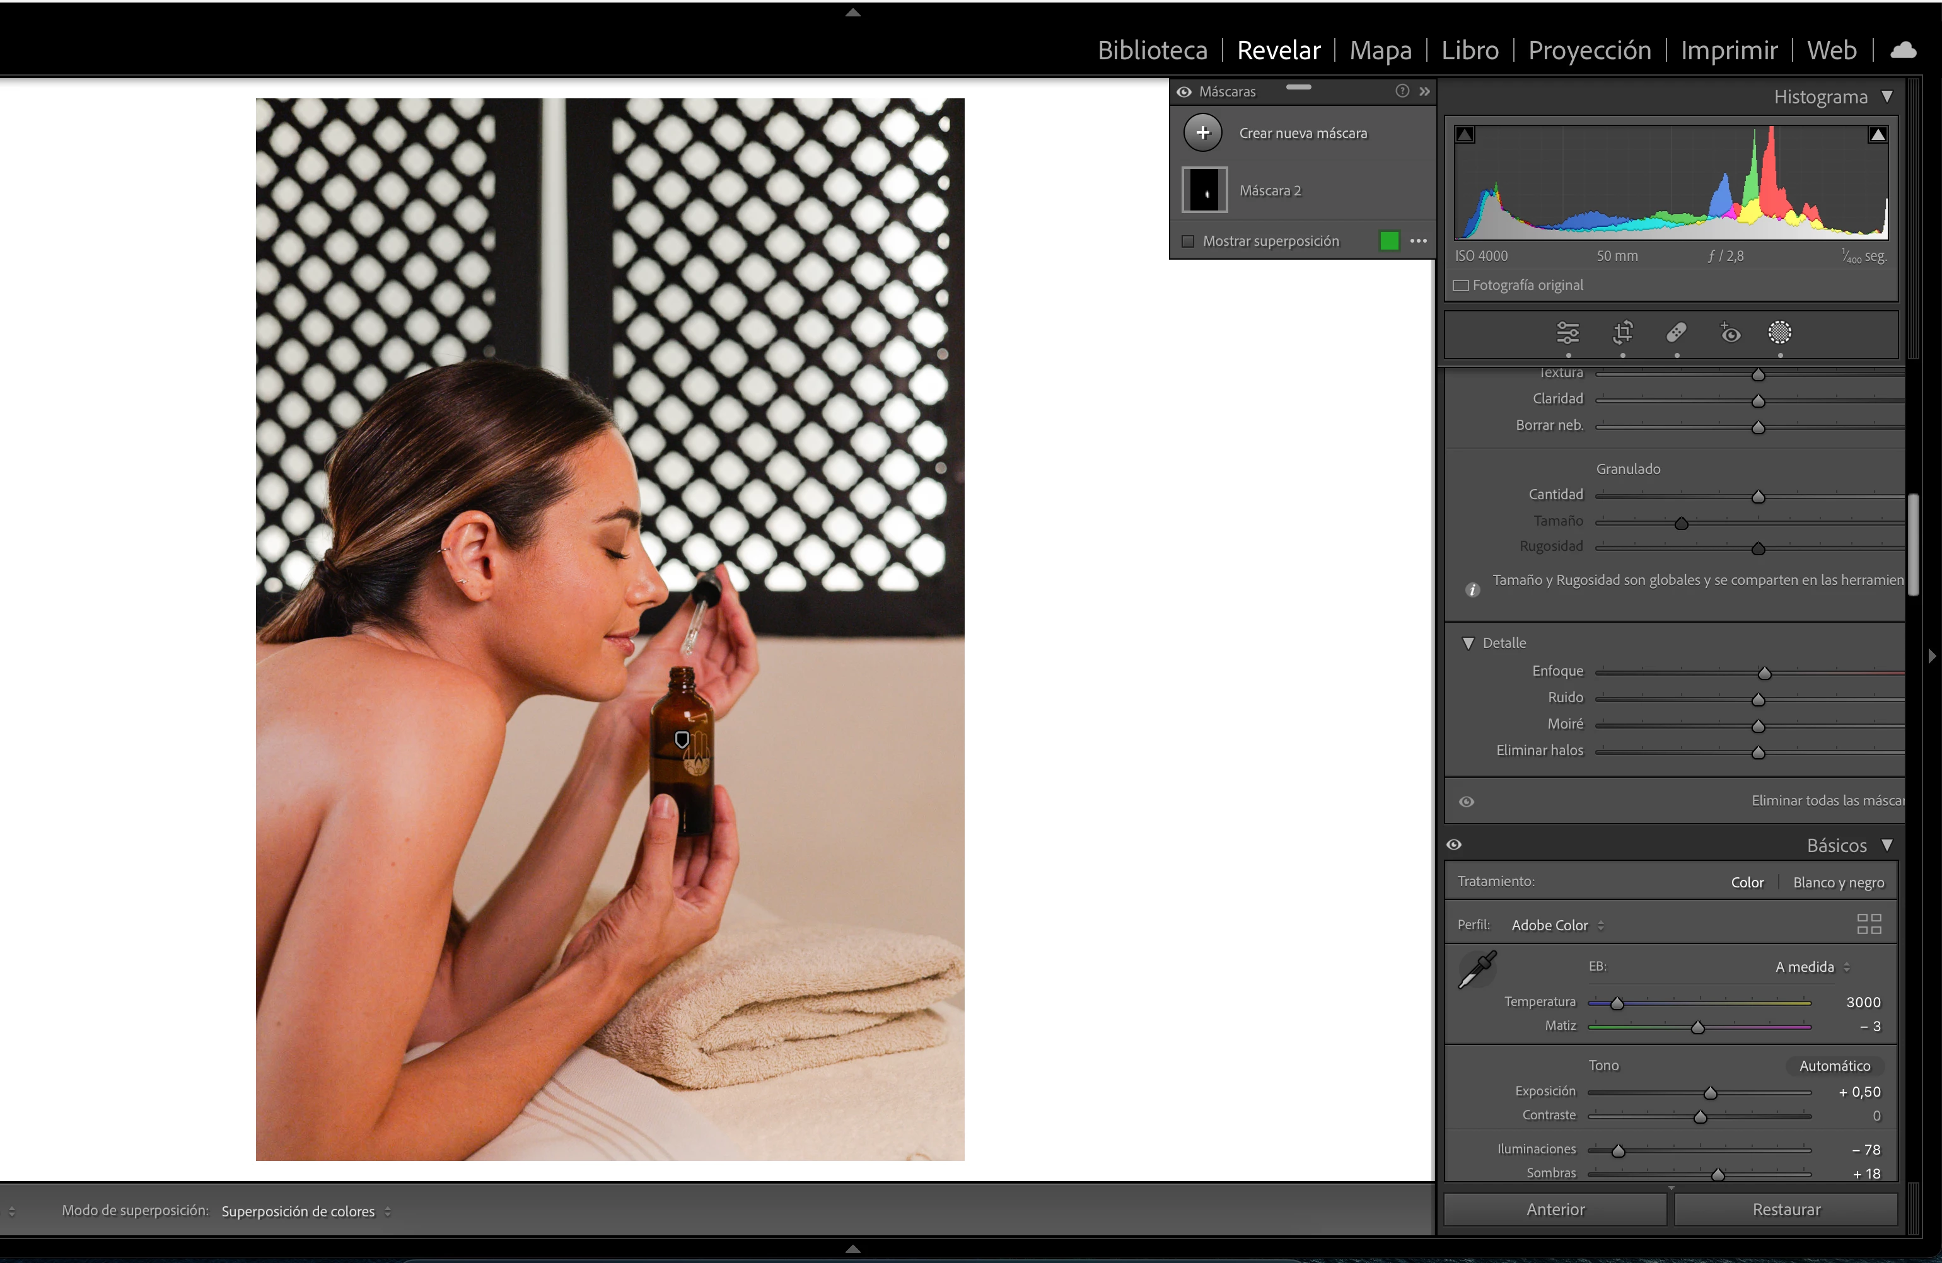Select the Edit sliders tool icon
1942x1263 pixels.
1567,333
